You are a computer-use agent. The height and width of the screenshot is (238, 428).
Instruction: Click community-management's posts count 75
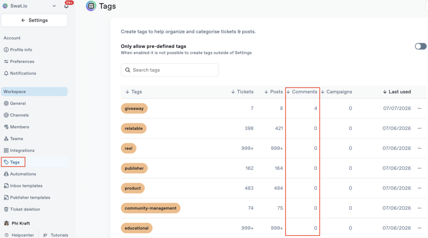tap(280, 208)
